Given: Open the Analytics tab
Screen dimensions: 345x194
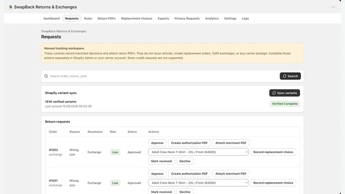Looking at the screenshot, I should (212, 19).
